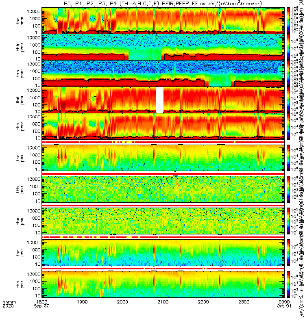This screenshot has width=305, height=325.
Task: Select the "the peir" y-axis label
Action: point(20,284)
